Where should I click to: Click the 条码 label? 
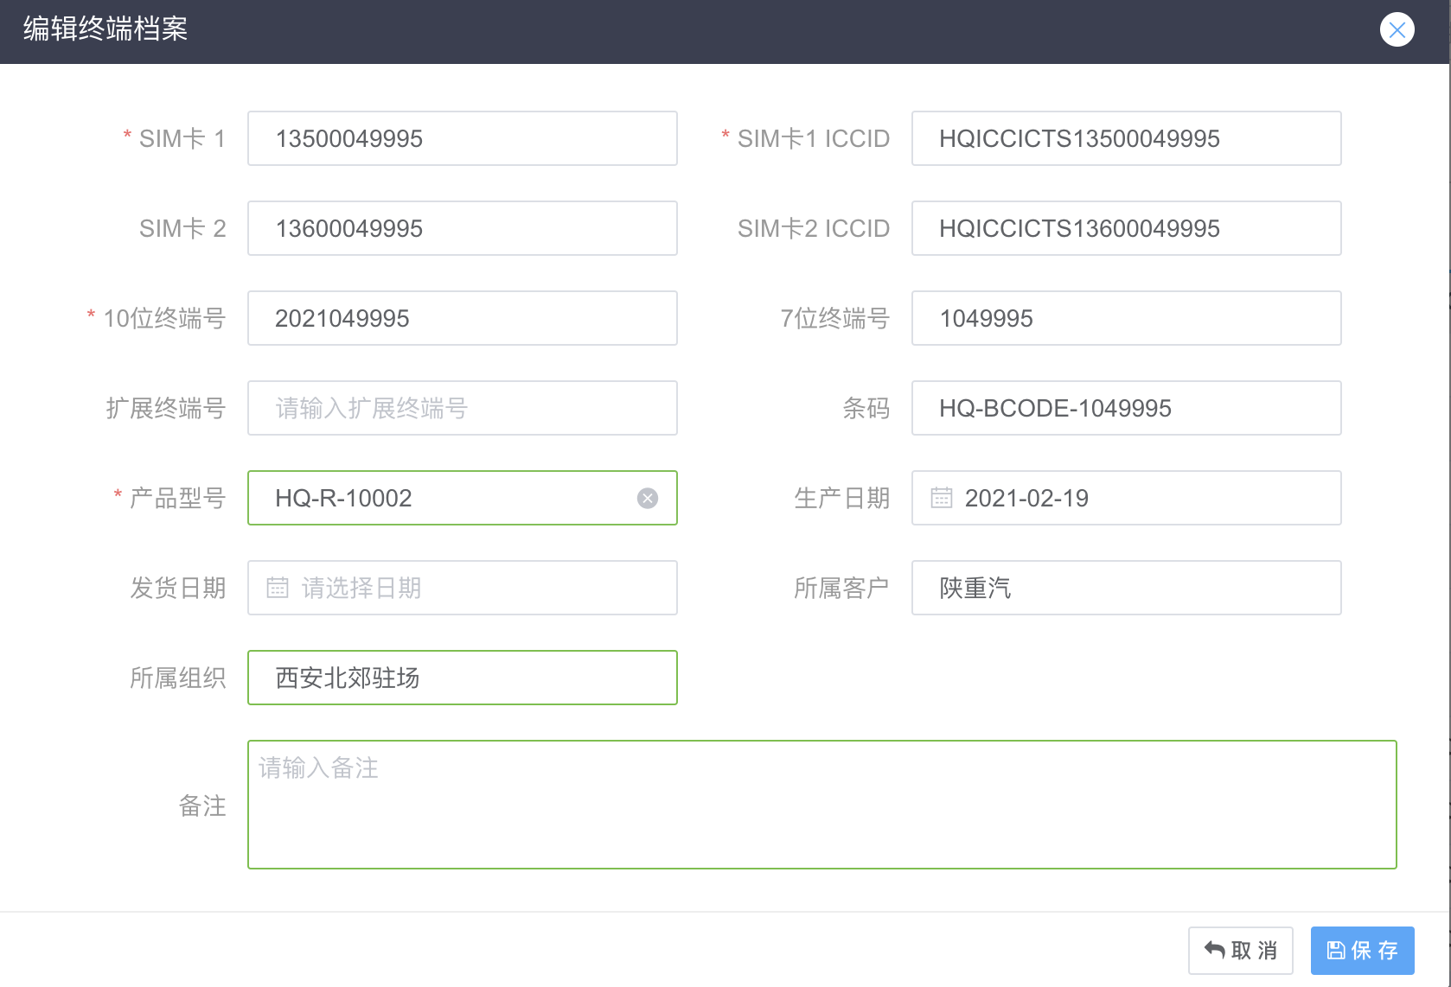coord(866,408)
